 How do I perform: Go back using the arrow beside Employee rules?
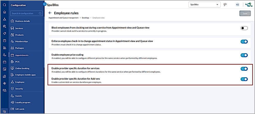point(50,13)
